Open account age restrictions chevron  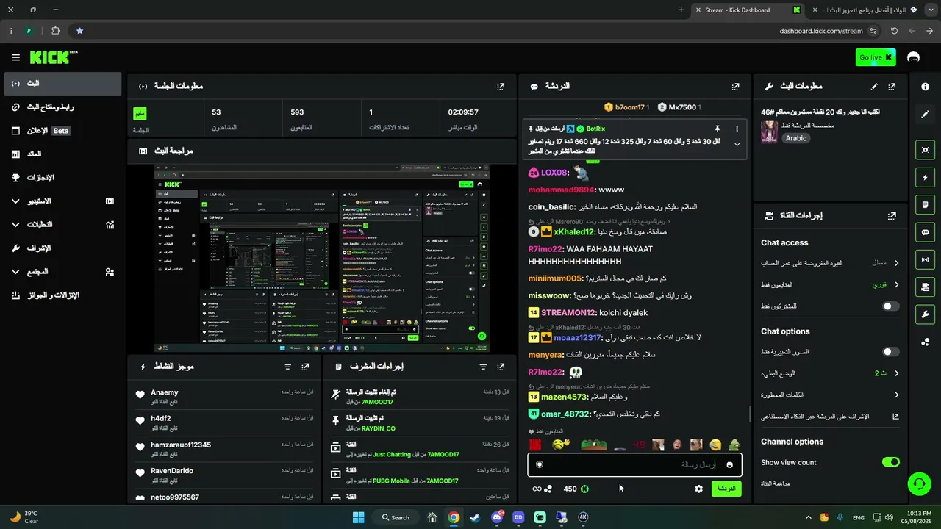pyautogui.click(x=896, y=263)
